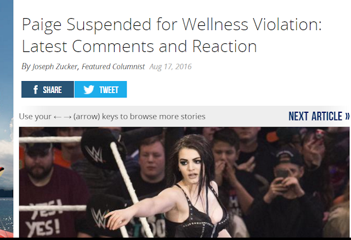The width and height of the screenshot is (351, 240).
Task: Click the Featured Columnist label
Action: pyautogui.click(x=113, y=66)
